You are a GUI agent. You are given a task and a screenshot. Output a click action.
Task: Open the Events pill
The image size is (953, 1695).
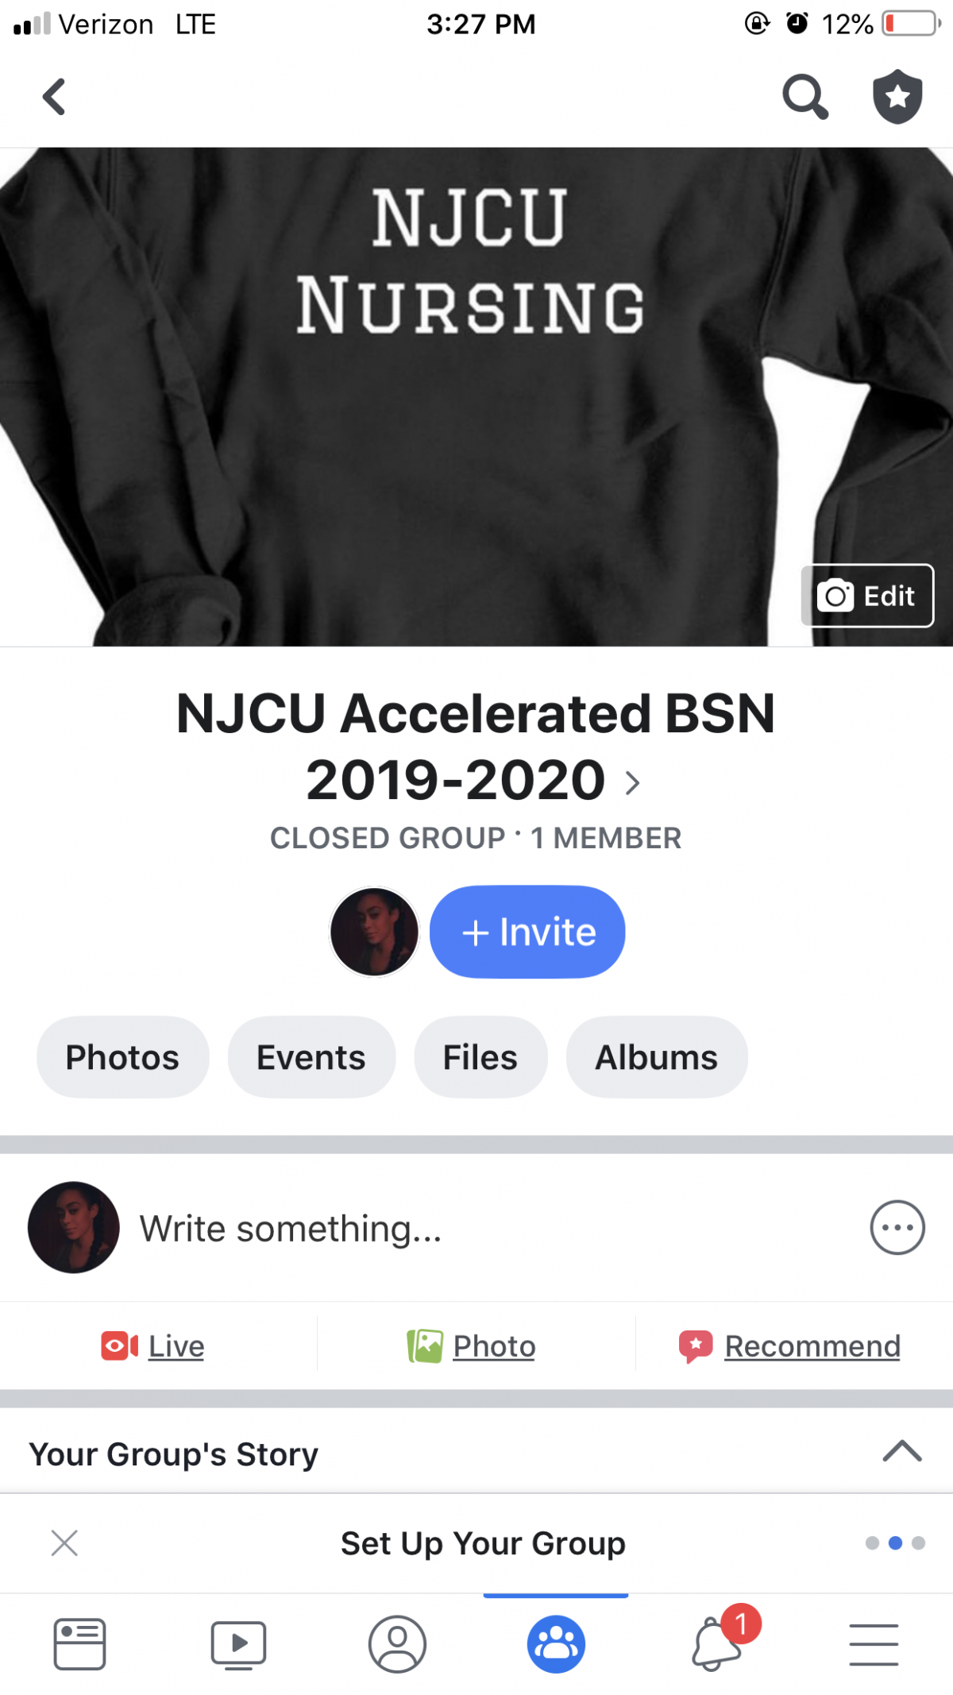tap(311, 1057)
